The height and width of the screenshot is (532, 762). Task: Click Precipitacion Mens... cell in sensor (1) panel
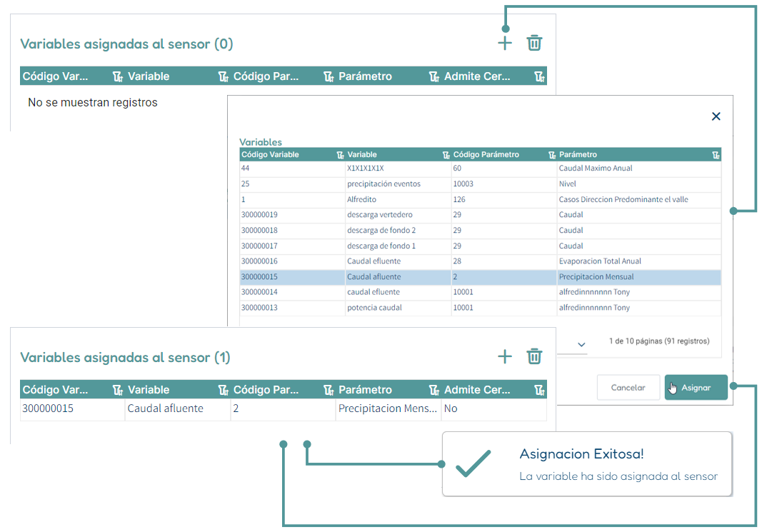388,408
